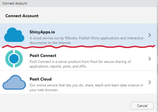Cancel the Connect Account dialog

pyautogui.click(x=142, y=106)
